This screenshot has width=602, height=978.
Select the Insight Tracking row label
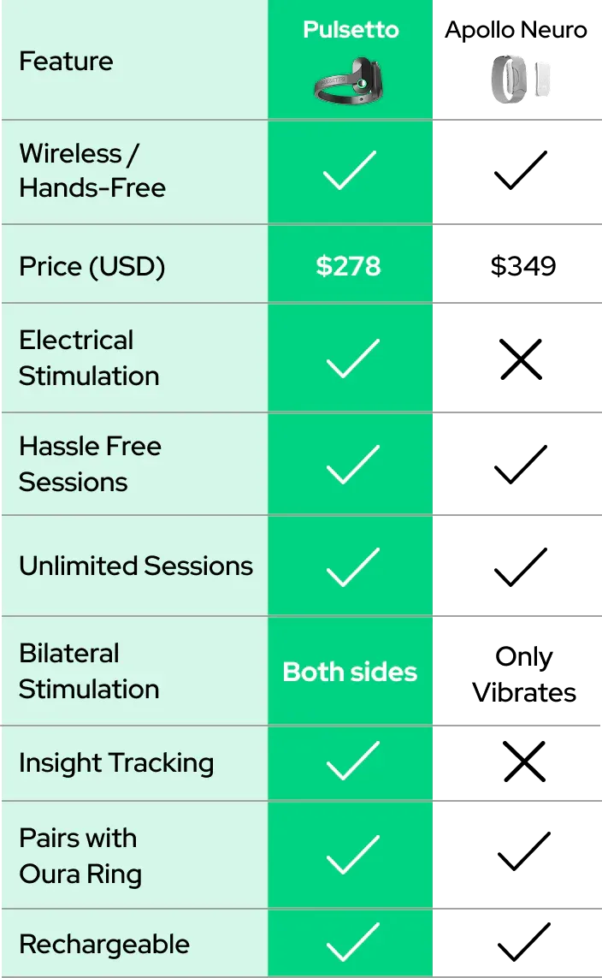116,762
